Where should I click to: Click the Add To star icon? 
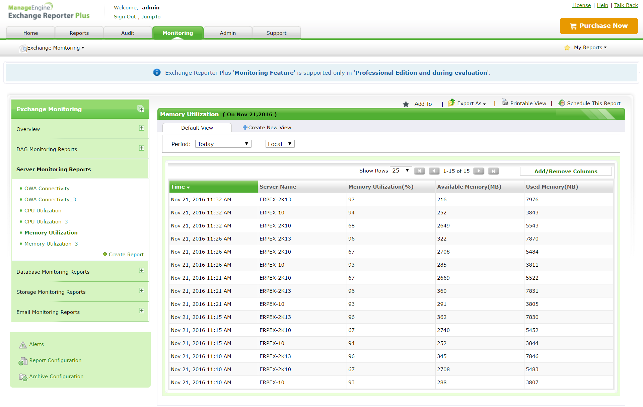406,104
